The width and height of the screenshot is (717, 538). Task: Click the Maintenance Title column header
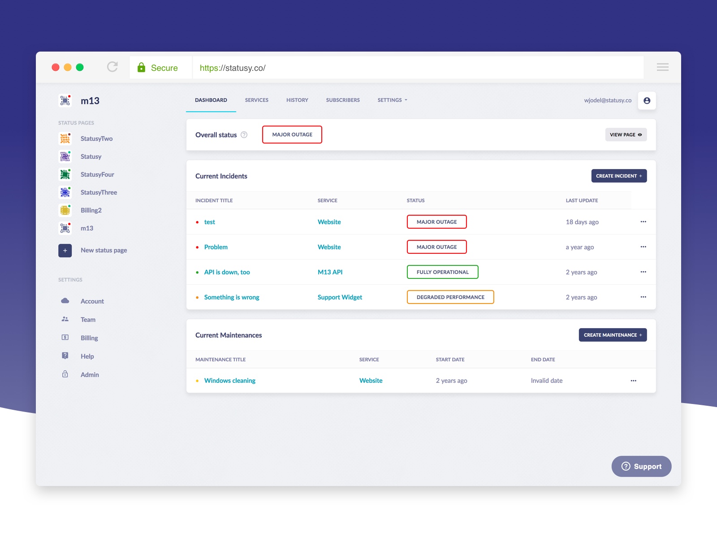[x=220, y=360]
